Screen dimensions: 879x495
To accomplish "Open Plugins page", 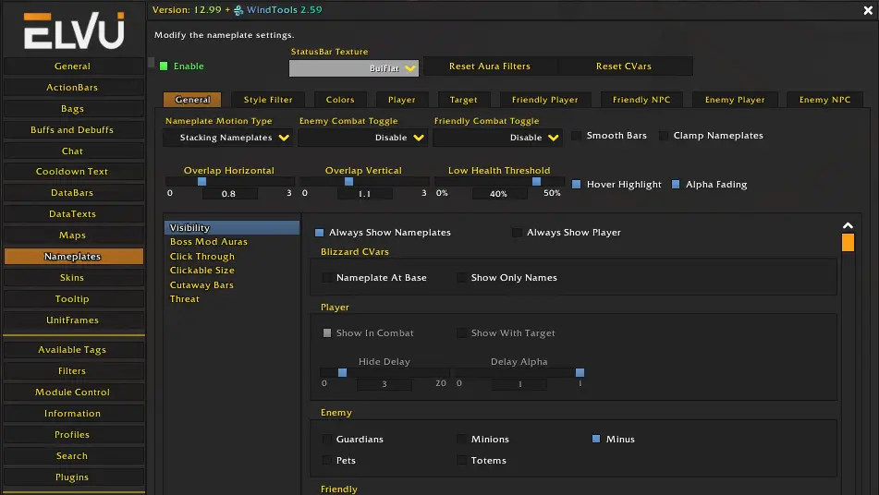I will coord(73,477).
